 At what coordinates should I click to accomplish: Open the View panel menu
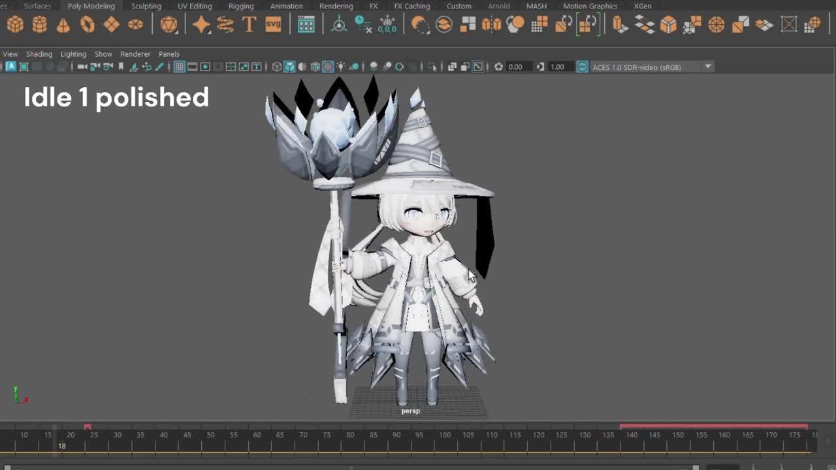pyautogui.click(x=10, y=54)
